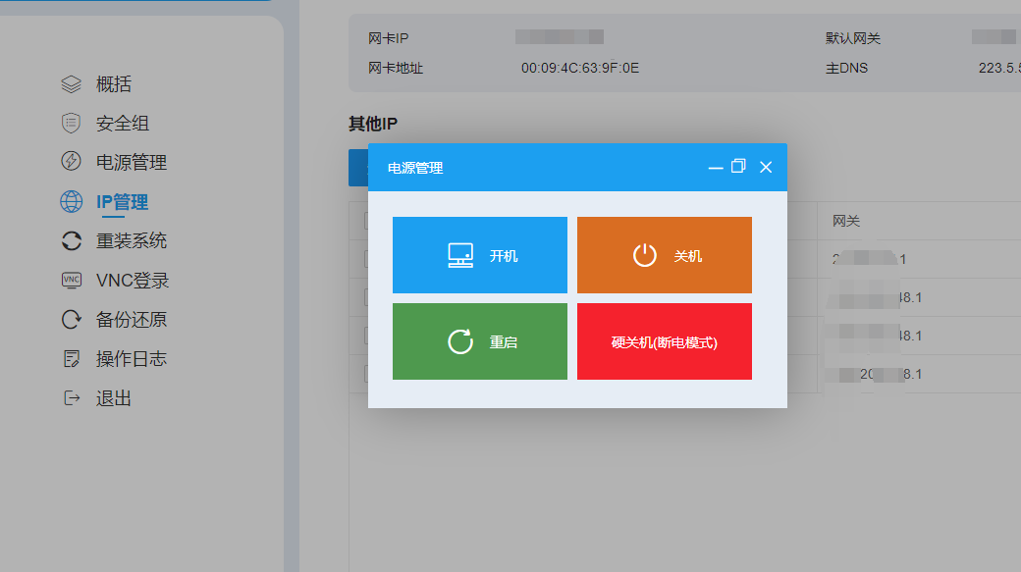Close the 电源管理 dialog
The width and height of the screenshot is (1021, 572).
click(x=766, y=168)
